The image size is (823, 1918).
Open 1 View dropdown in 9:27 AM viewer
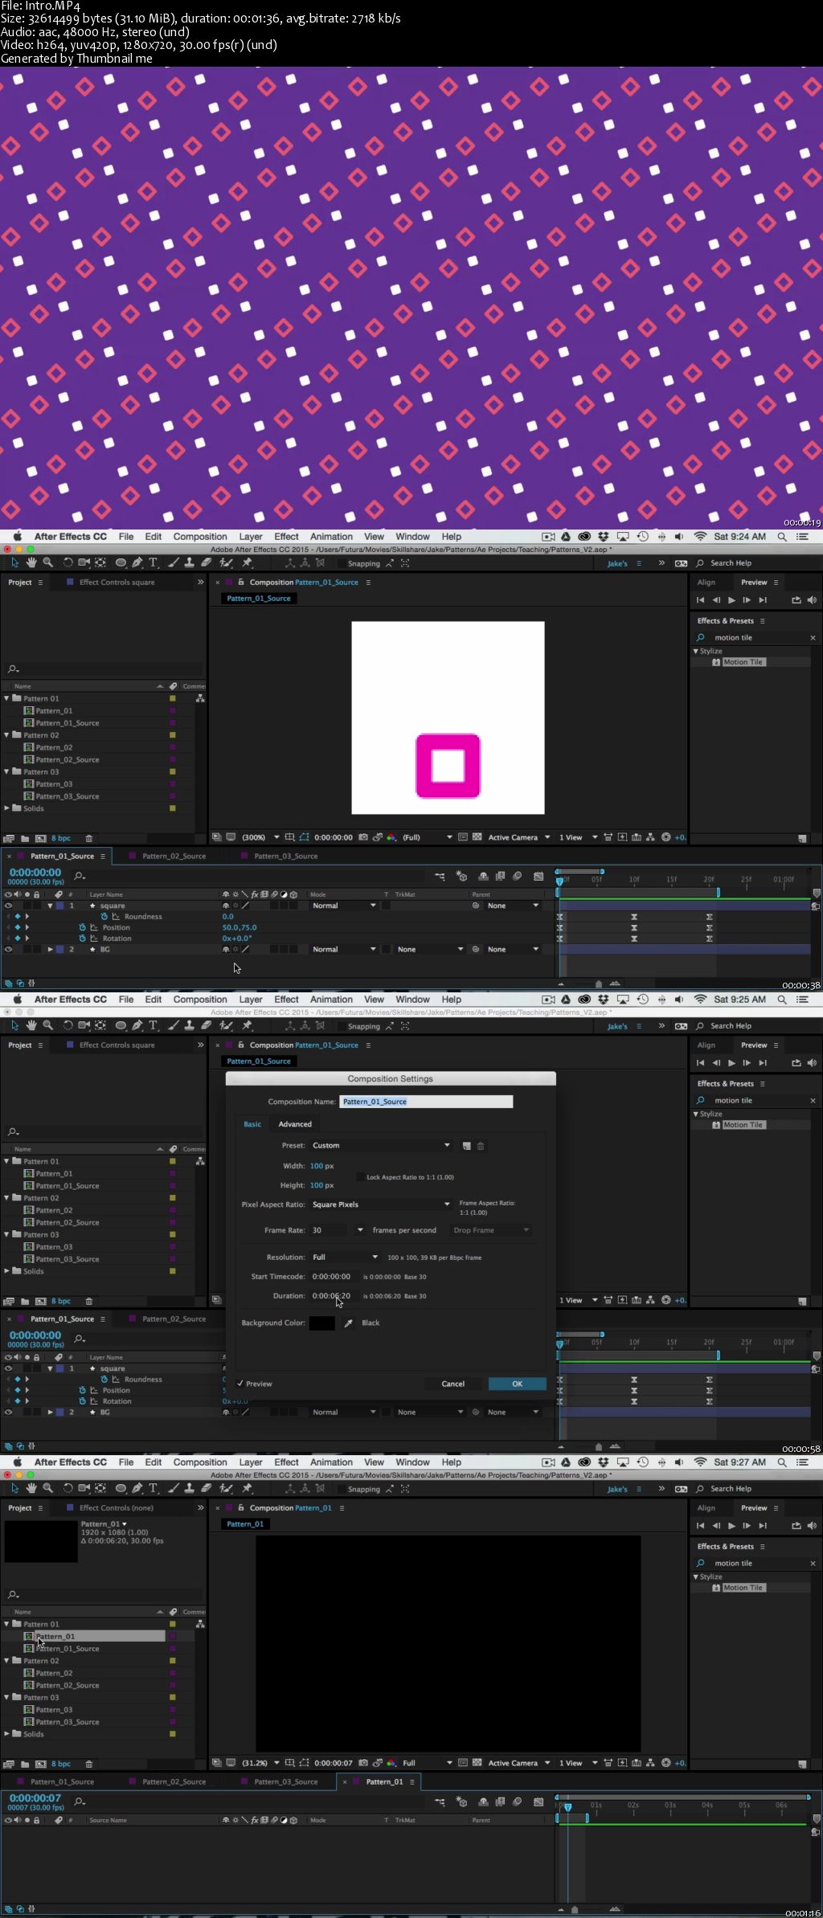click(578, 1763)
